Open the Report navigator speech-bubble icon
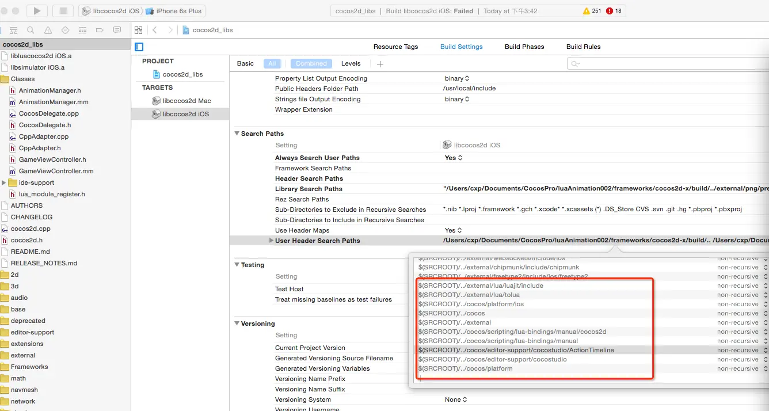 (117, 30)
